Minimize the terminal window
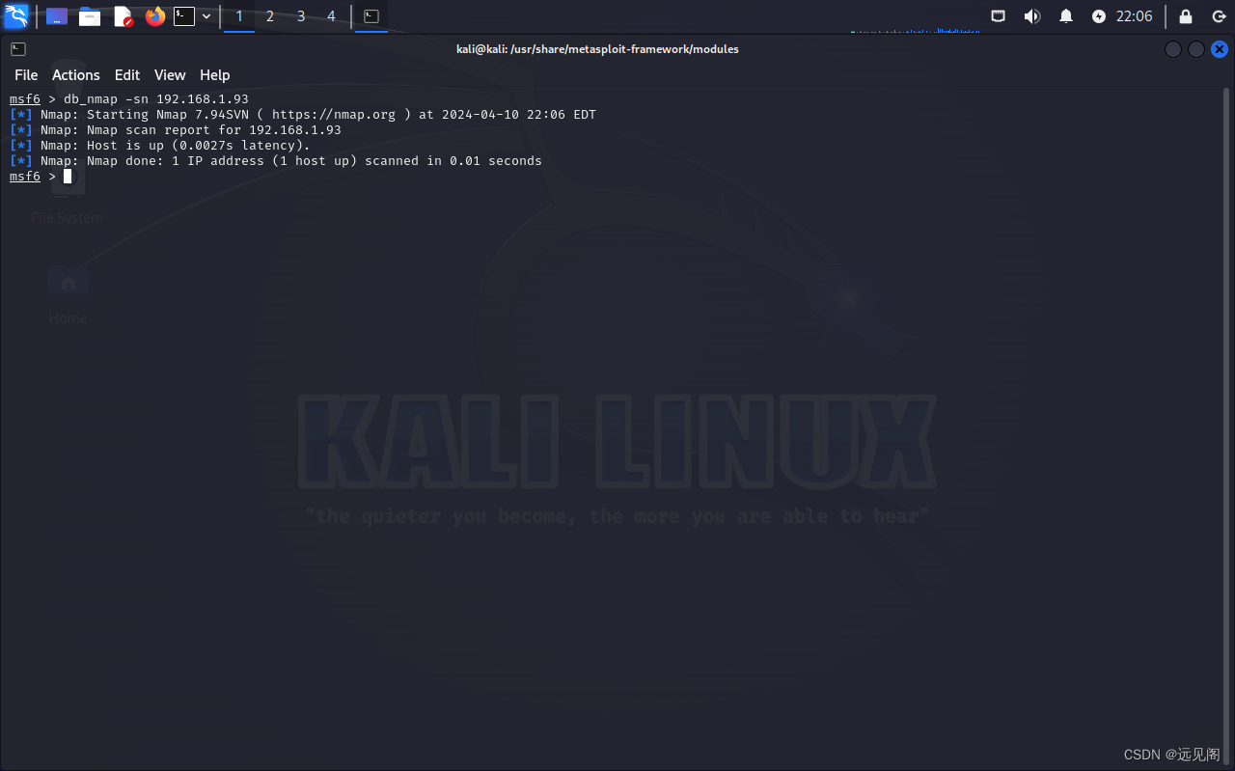The height and width of the screenshot is (771, 1235). tap(1173, 49)
